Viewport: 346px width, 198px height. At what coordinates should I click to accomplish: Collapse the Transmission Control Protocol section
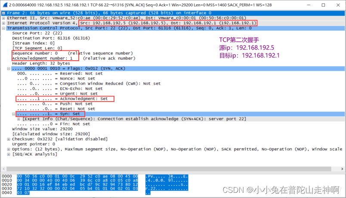4,28
